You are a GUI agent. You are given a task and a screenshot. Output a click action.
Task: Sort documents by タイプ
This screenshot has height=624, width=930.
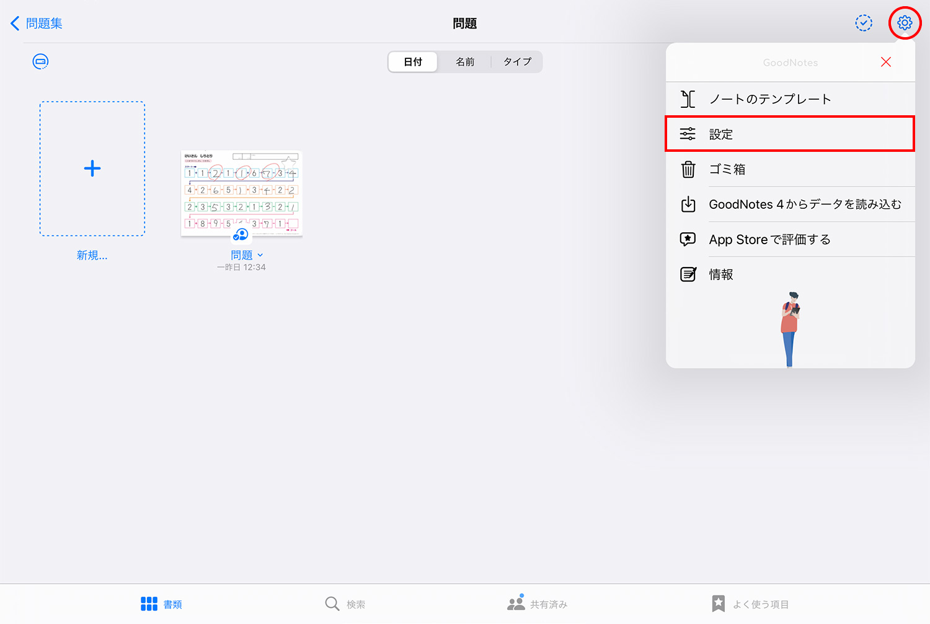(517, 62)
